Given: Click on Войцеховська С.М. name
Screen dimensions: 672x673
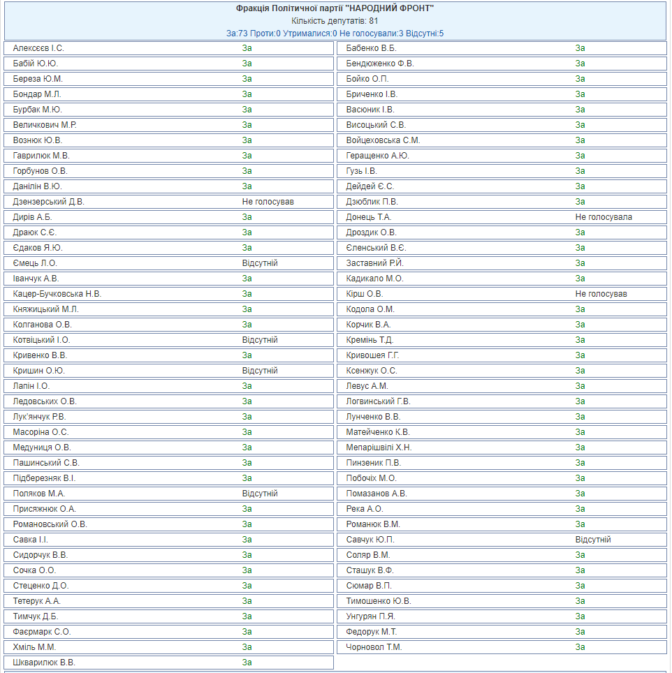Looking at the screenshot, I should [x=383, y=140].
